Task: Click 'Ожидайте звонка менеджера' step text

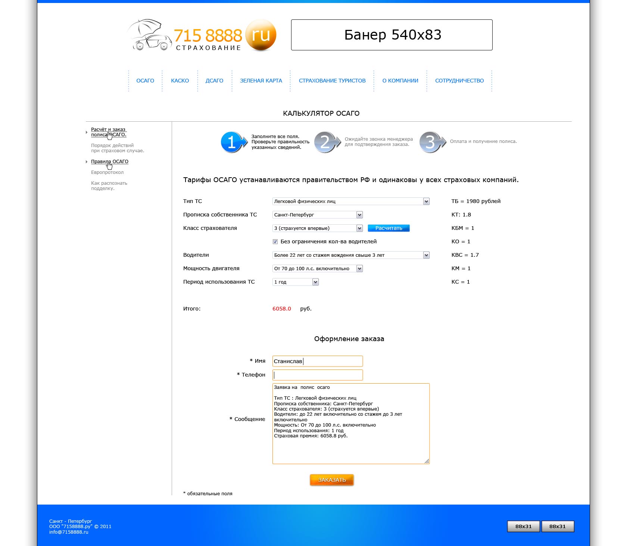Action: coord(379,139)
